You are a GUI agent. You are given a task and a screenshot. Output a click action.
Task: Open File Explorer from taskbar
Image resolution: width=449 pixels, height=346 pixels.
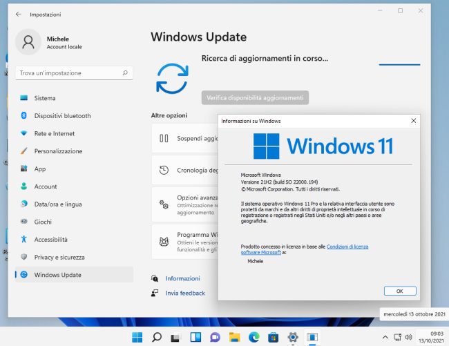point(235,337)
